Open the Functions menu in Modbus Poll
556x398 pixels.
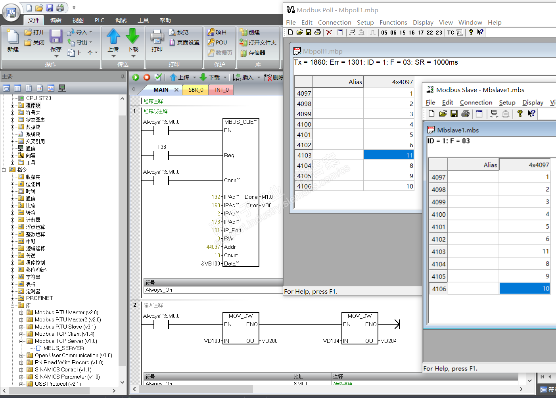pos(393,23)
